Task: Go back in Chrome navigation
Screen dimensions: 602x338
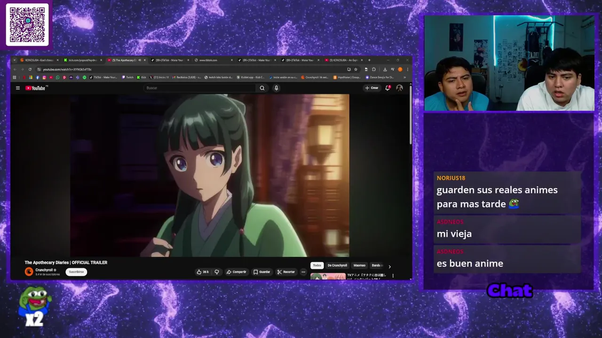Action: point(15,69)
